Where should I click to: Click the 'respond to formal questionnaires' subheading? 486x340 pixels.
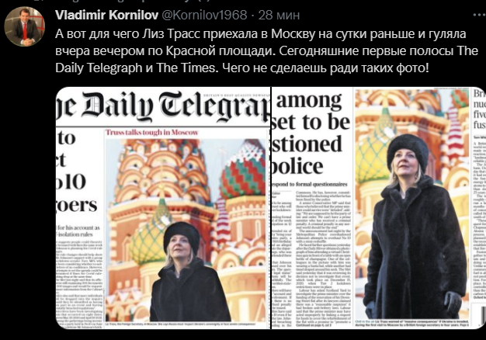pyautogui.click(x=309, y=184)
